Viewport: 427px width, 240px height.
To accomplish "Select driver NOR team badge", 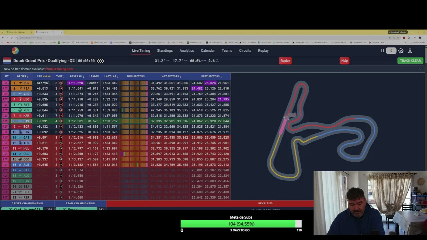I will (x=21, y=83).
